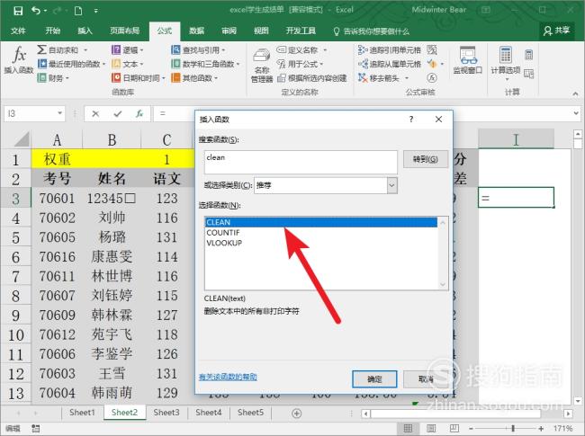Click the zoom out minus button
Viewport: 585px width, 436px height.
point(472,429)
